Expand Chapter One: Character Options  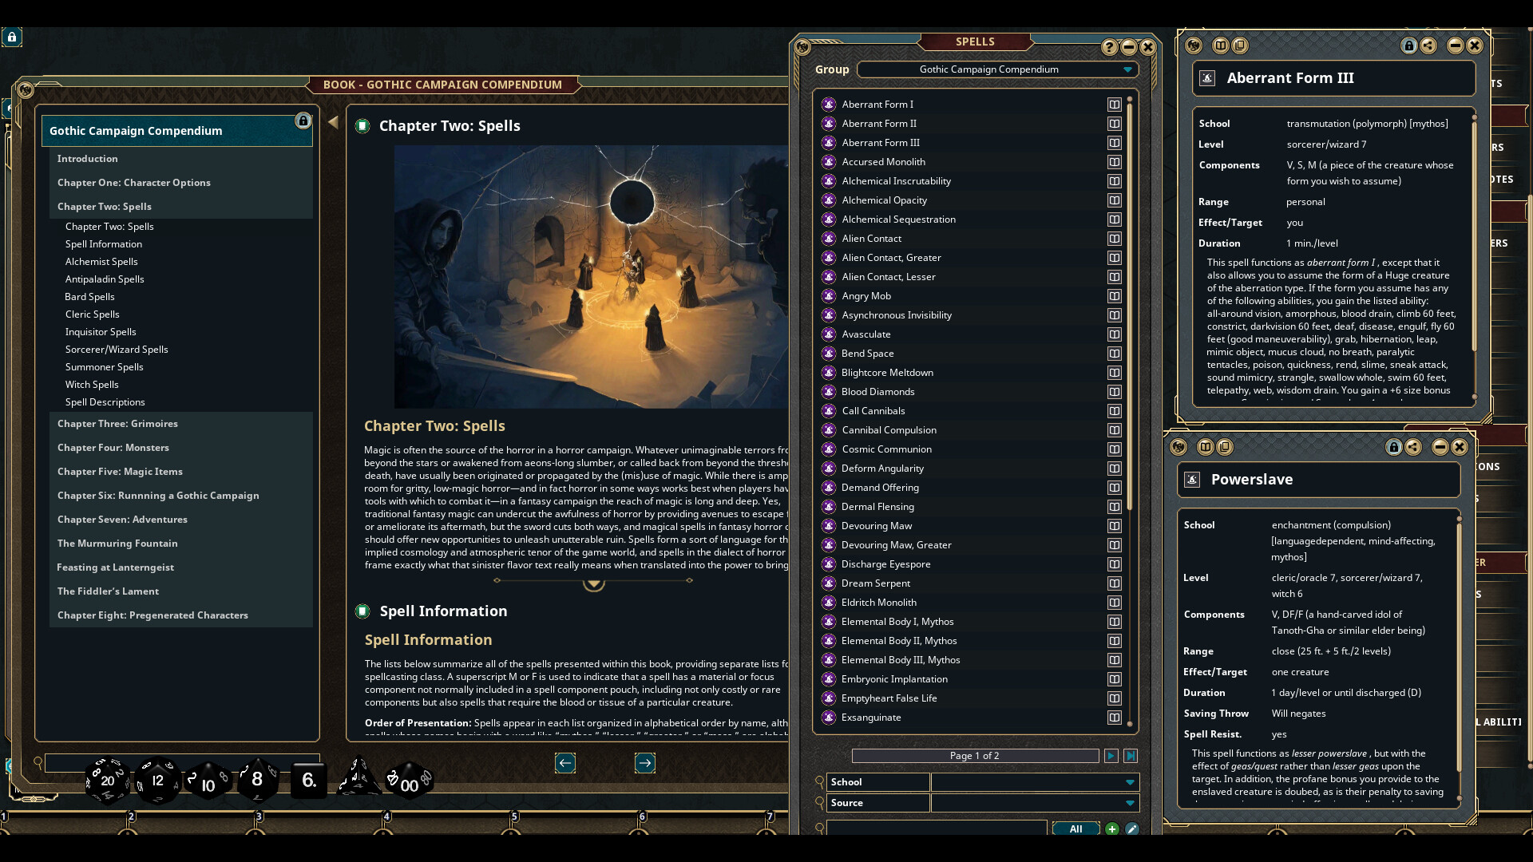coord(181,183)
